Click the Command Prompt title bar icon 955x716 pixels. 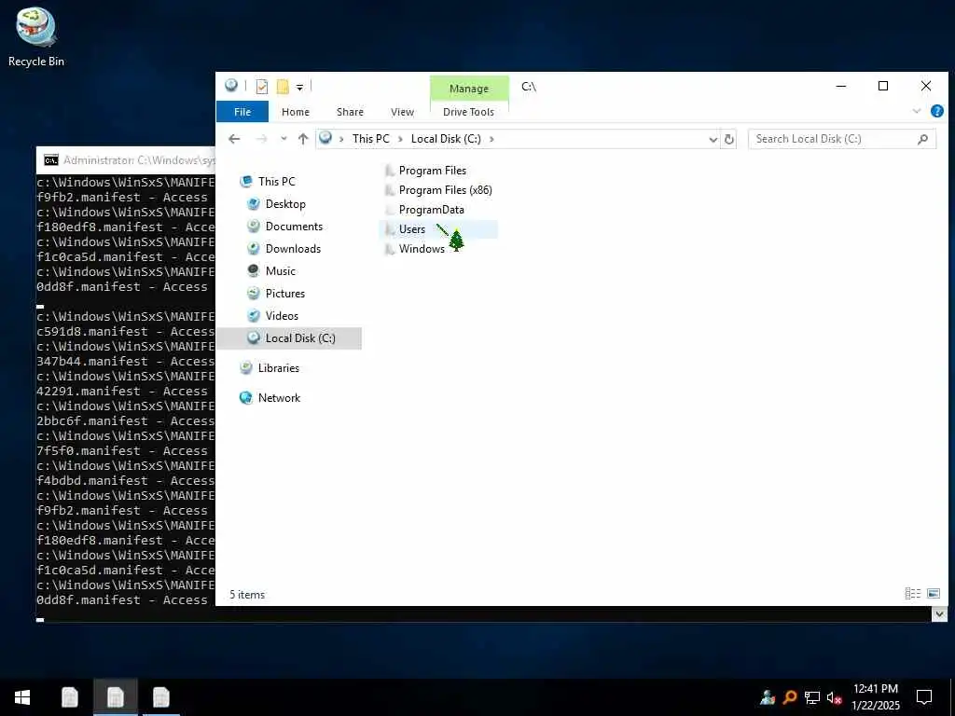[x=51, y=160]
